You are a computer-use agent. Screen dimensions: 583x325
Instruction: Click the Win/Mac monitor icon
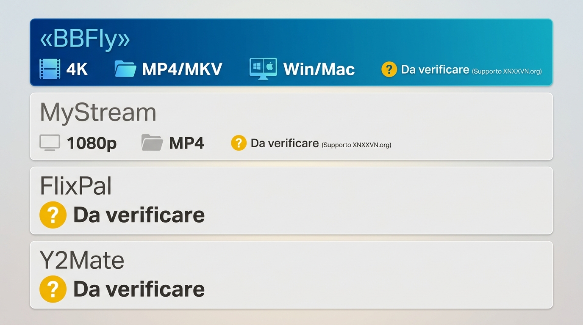(263, 69)
